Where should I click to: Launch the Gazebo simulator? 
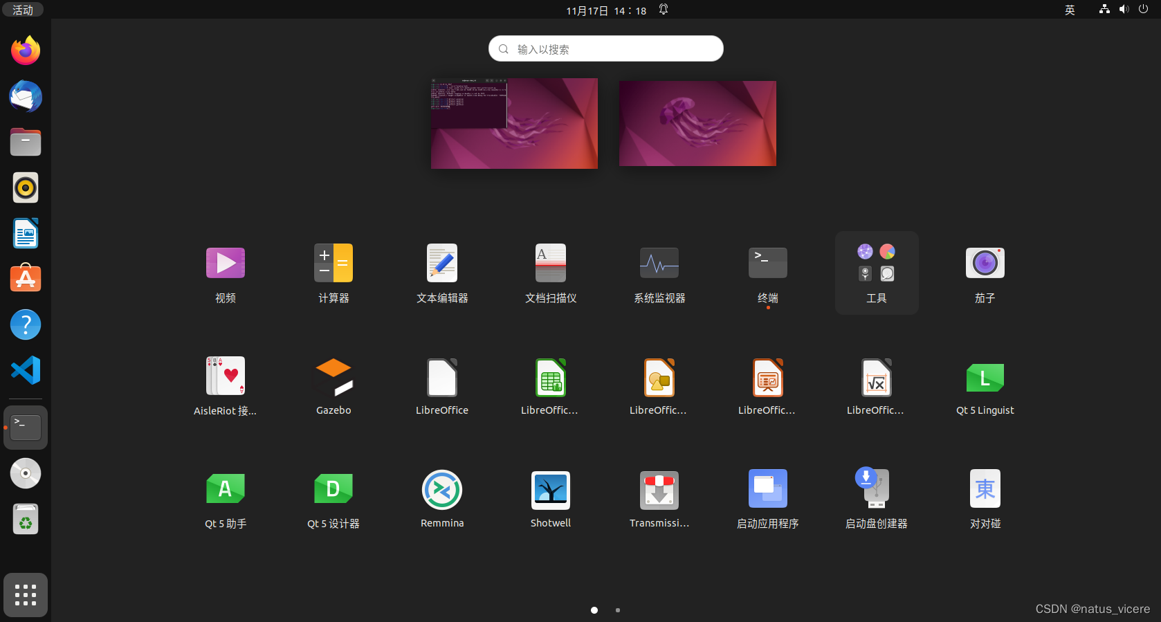point(333,385)
